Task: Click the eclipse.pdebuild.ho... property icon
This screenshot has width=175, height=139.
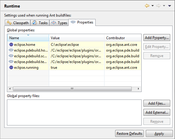Action: 11,50
